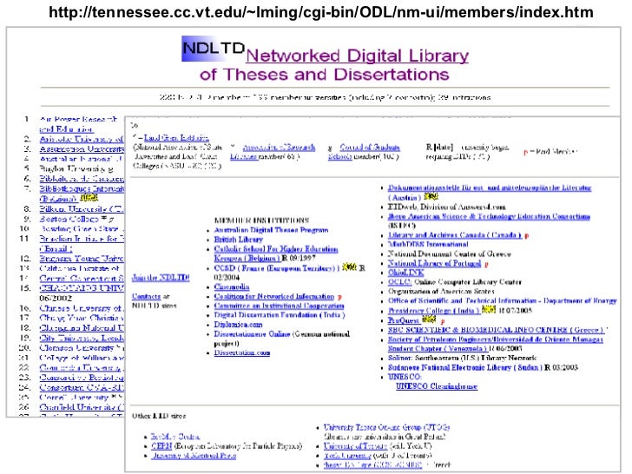632x474 pixels.
Task: Open Dokumentationsstelle Austria literature link
Action: tap(490, 192)
